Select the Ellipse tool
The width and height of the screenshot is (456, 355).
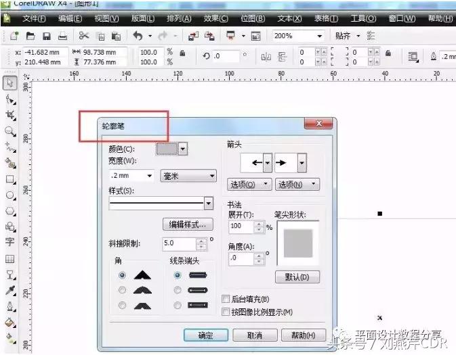pos(10,195)
